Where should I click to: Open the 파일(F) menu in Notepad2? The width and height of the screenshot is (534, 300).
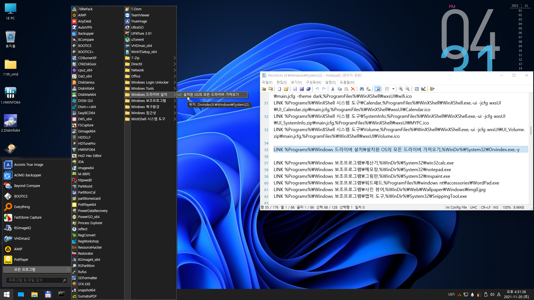click(x=267, y=82)
